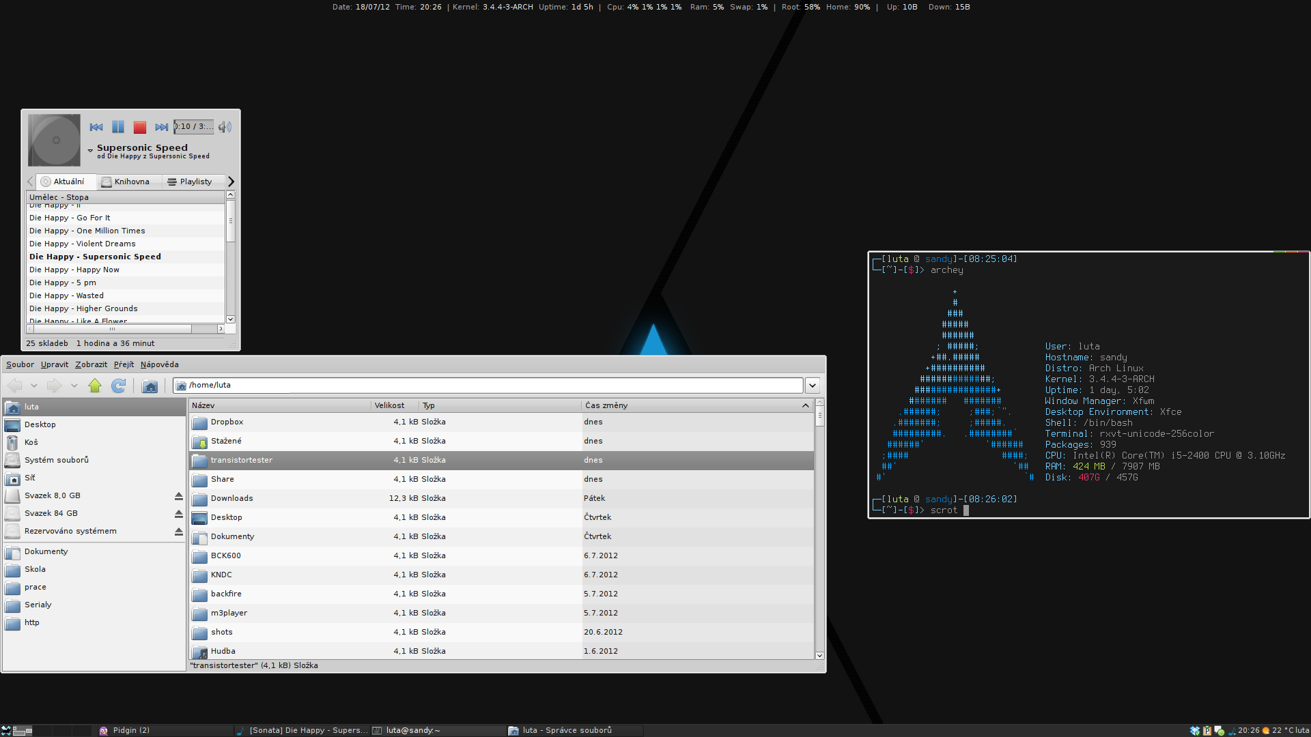The image size is (1311, 737).
Task: Click the Umělec - Stopa column header
Action: click(x=126, y=197)
